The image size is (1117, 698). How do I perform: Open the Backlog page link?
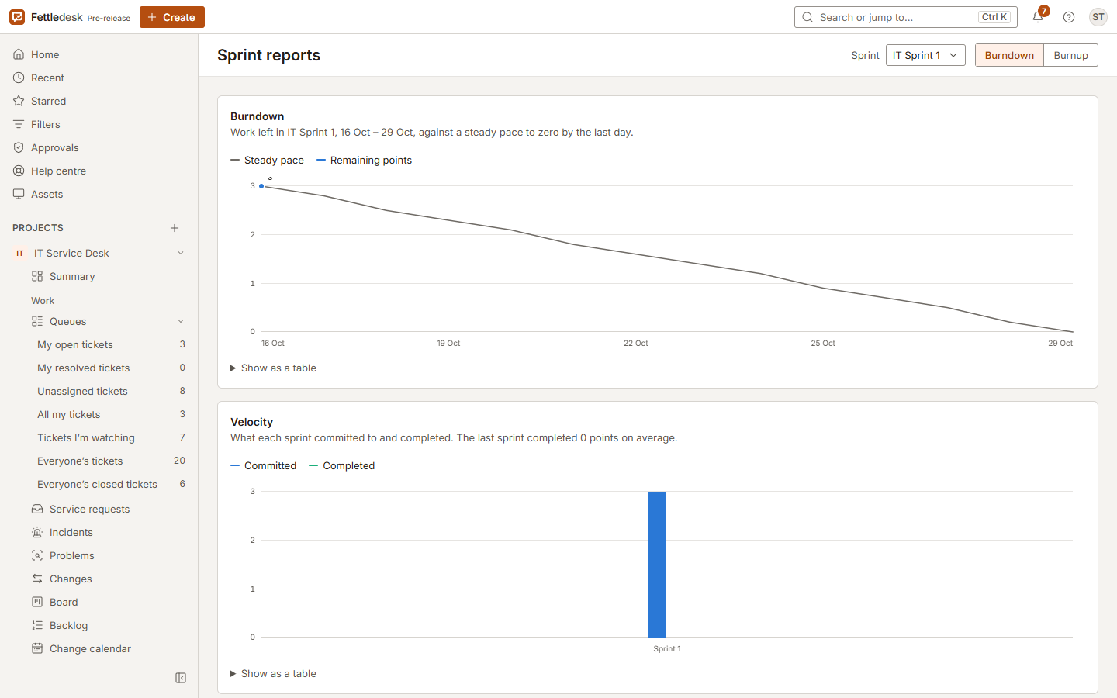pyautogui.click(x=108, y=625)
